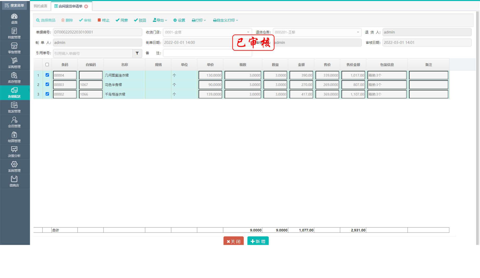This screenshot has height=278, width=480.
Task: Click barcode cell 00004
Action: pos(65,75)
